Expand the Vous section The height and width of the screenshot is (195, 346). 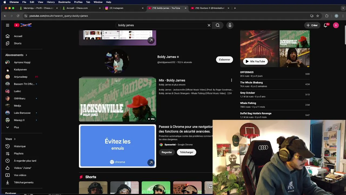point(11,139)
